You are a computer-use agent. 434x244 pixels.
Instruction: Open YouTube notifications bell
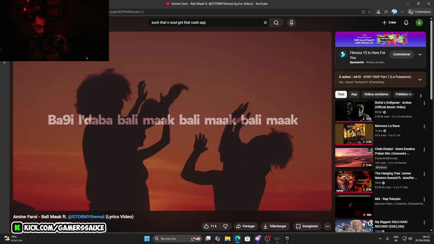406,23
